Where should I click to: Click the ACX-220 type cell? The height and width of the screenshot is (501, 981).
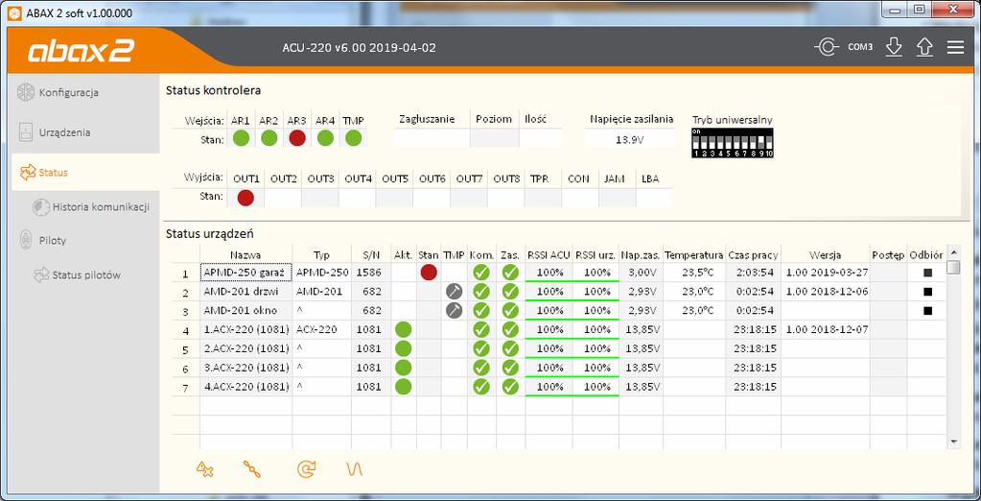coord(321,329)
